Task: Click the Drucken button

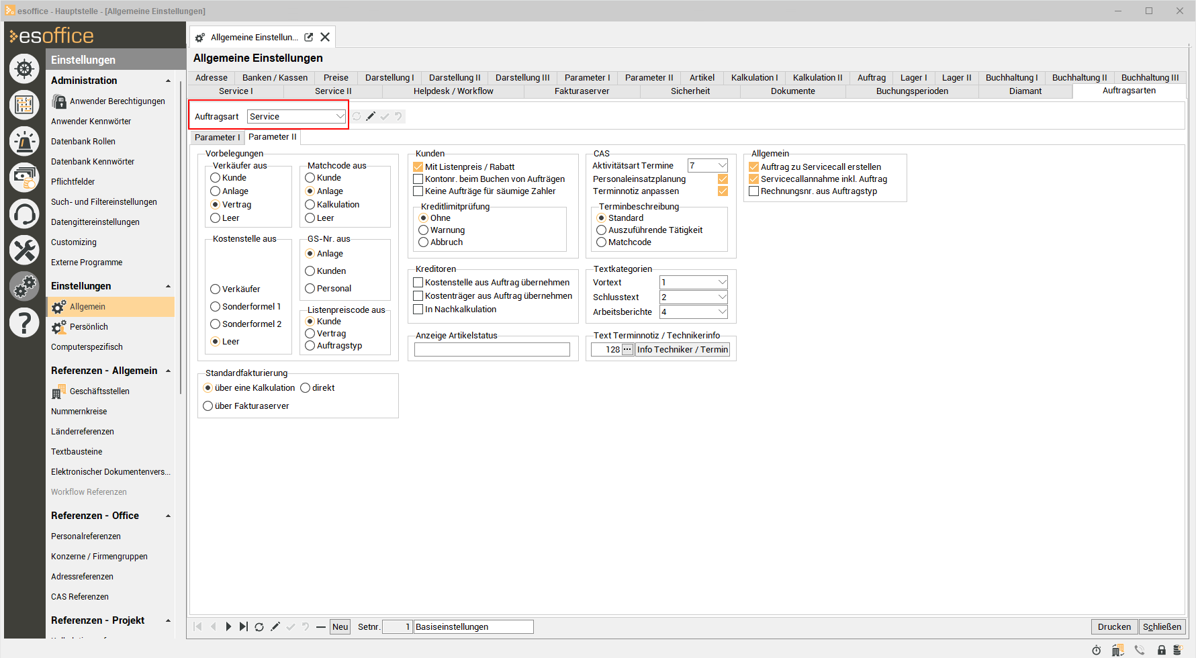Action: [1114, 626]
